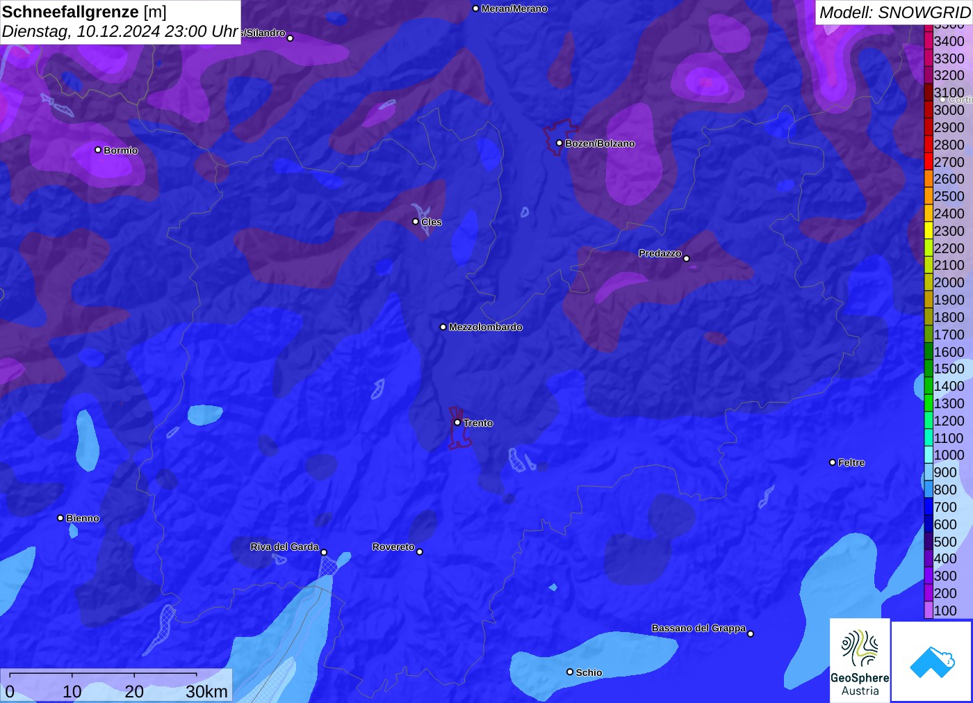The height and width of the screenshot is (703, 973).
Task: Click the 2000 legend value
Action: (x=949, y=282)
